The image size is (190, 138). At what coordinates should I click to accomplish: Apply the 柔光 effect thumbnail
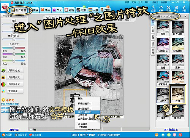point(163,28)
